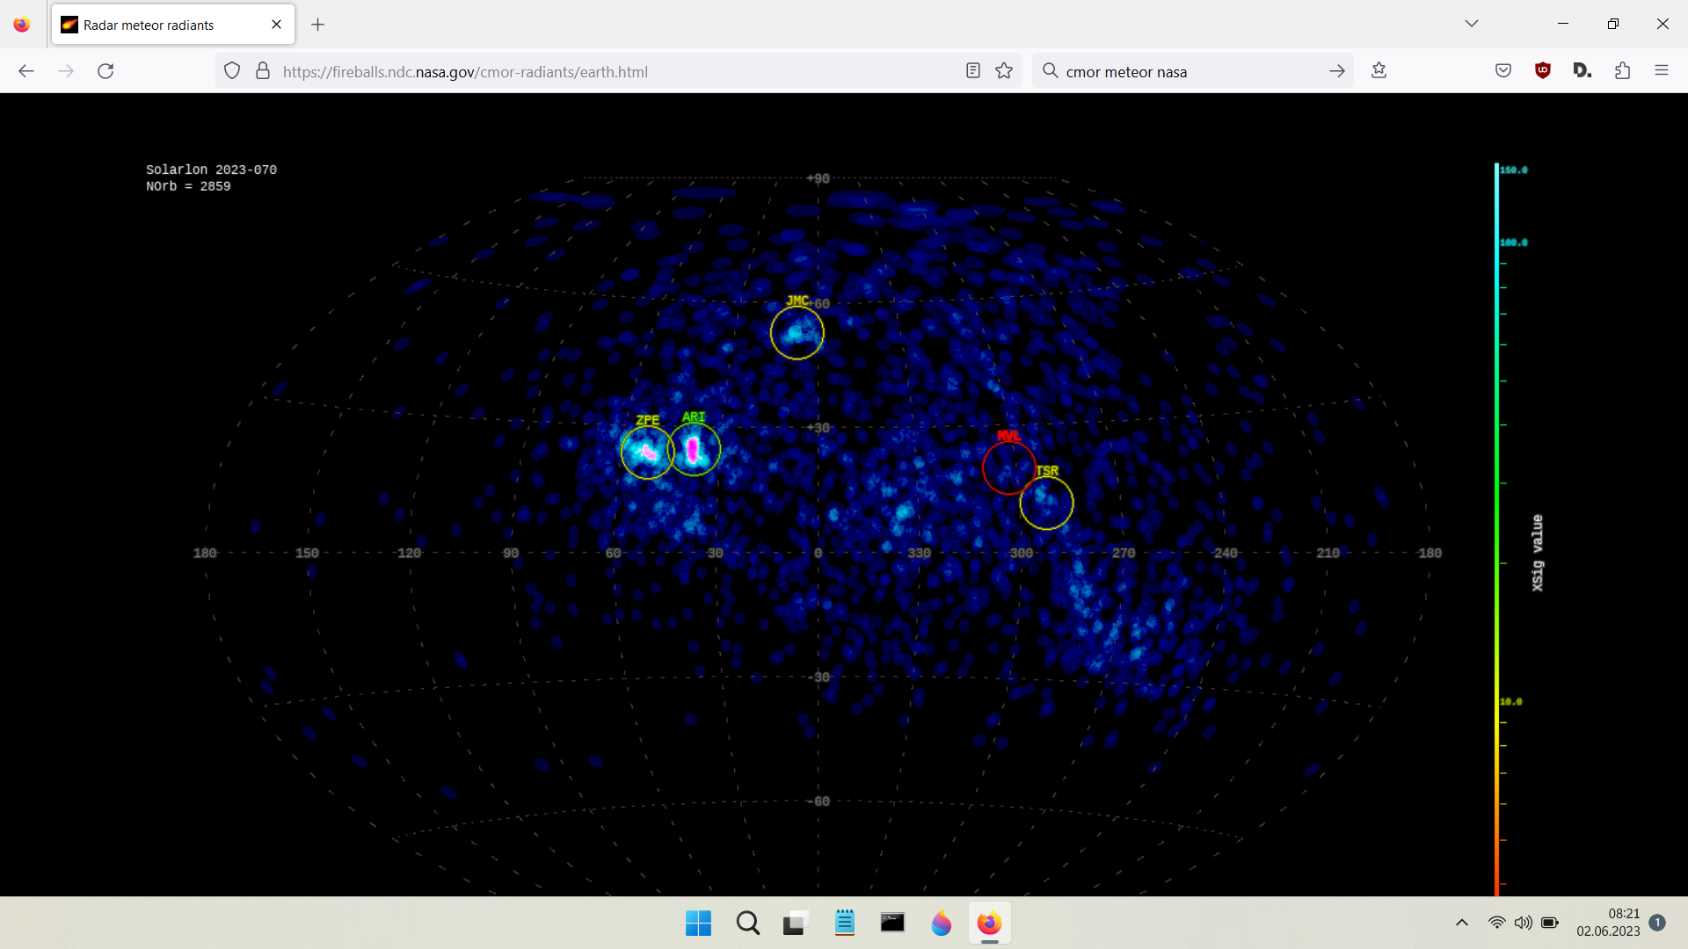List all open tabs
This screenshot has width=1688, height=949.
tap(1472, 24)
